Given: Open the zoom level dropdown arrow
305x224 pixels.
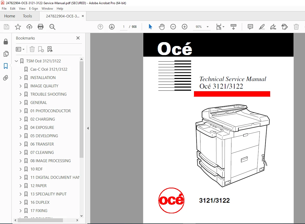Looking at the screenshot, I should point(207,27).
